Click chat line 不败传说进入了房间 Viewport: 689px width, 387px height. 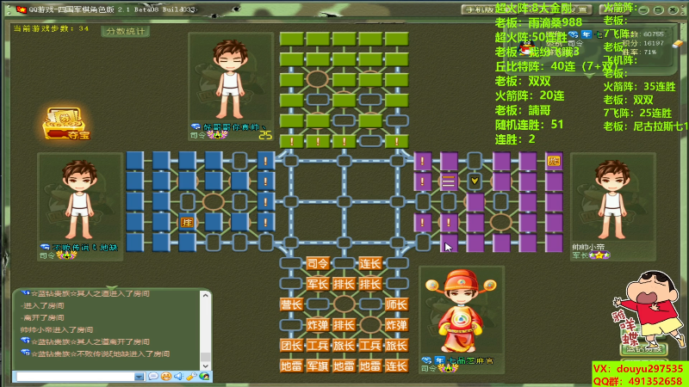(x=100, y=353)
